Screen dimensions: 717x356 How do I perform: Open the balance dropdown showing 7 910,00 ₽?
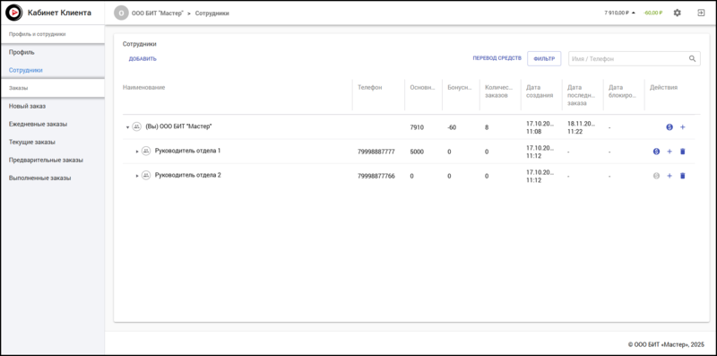619,13
